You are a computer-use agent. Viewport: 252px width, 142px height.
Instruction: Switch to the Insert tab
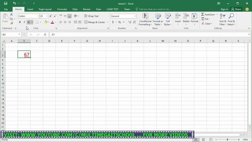coord(30,9)
